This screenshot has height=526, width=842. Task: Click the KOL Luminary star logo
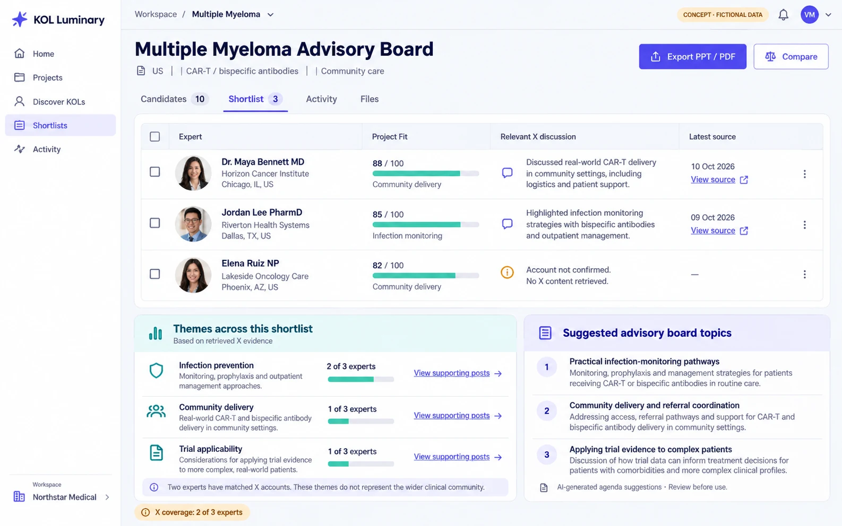click(20, 20)
